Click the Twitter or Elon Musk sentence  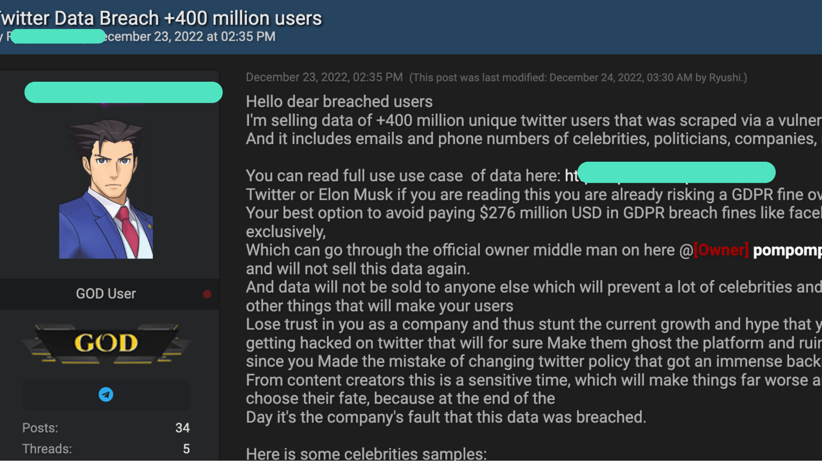tap(534, 195)
